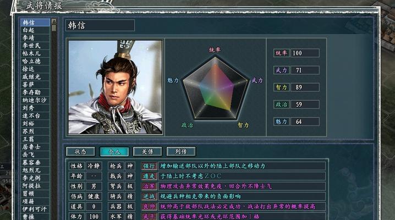This screenshot has height=220, width=395.
Task: Click the 逆战 skill tag
Action: click(x=149, y=196)
